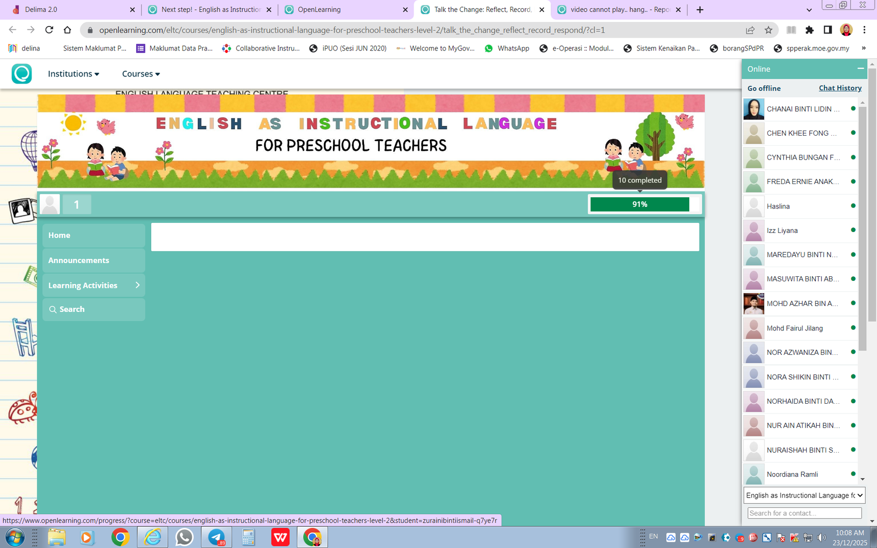Open the course selector dropdown in chat

804,495
